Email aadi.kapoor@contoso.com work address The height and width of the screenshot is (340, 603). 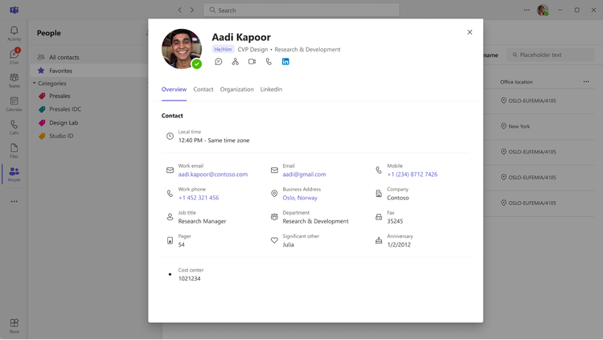[x=213, y=174]
